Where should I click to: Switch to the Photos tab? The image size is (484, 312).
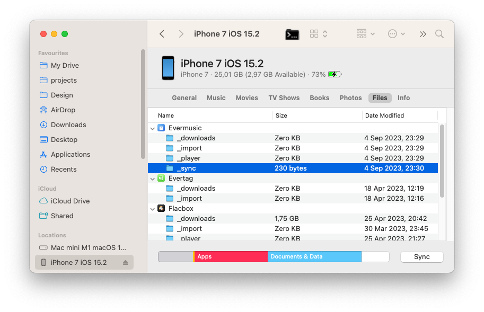(350, 98)
